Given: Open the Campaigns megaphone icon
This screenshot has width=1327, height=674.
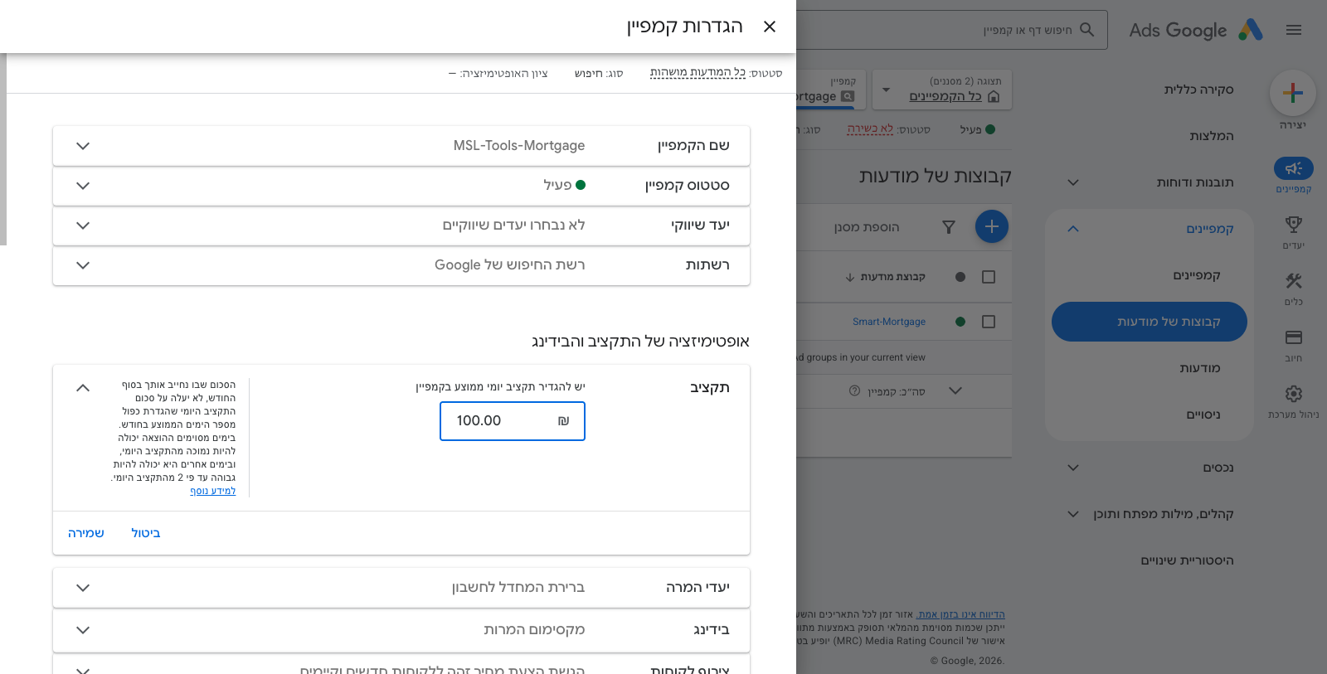Looking at the screenshot, I should (x=1294, y=168).
